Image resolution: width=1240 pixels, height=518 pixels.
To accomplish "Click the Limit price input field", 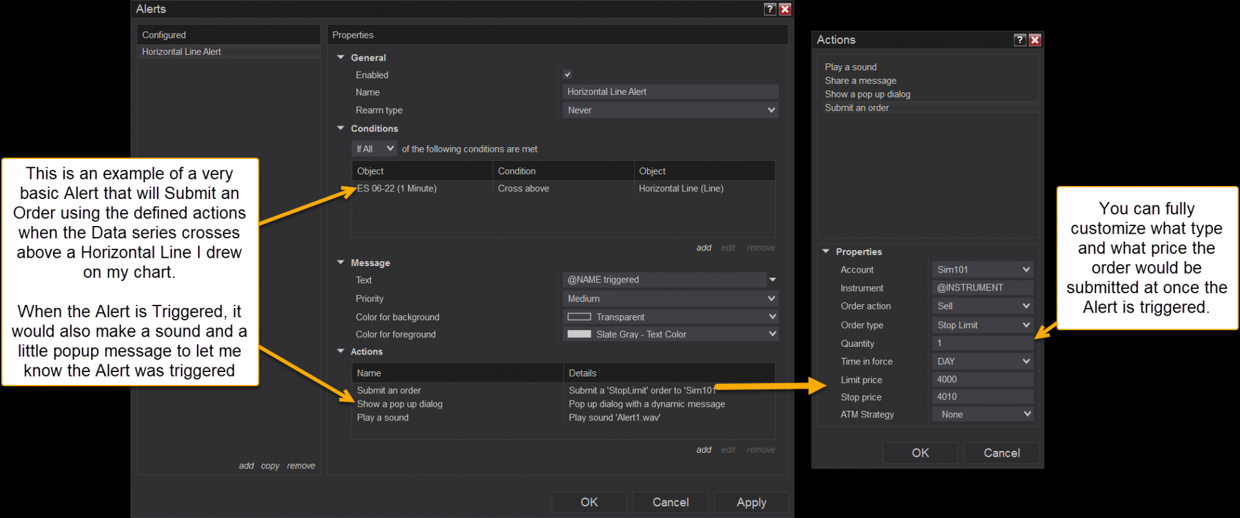I will pyautogui.click(x=982, y=380).
